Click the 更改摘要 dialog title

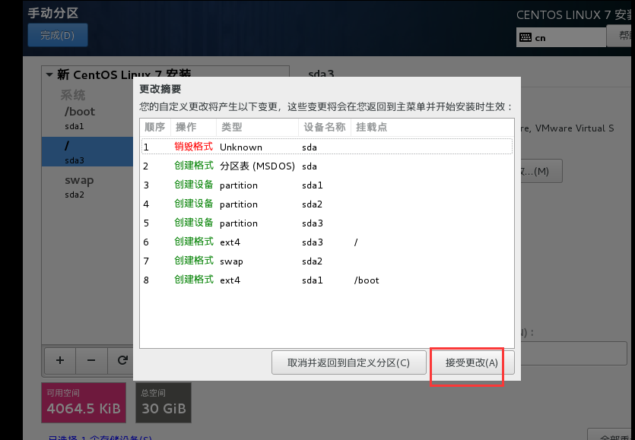[x=160, y=89]
